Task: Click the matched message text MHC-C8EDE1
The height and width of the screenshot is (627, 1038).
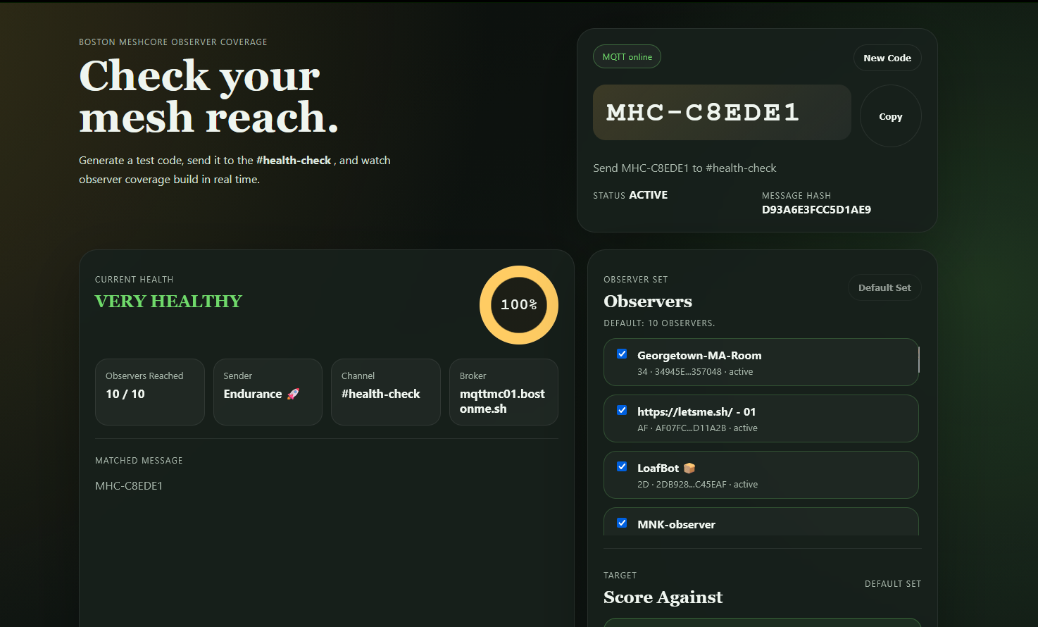Action: (x=129, y=486)
